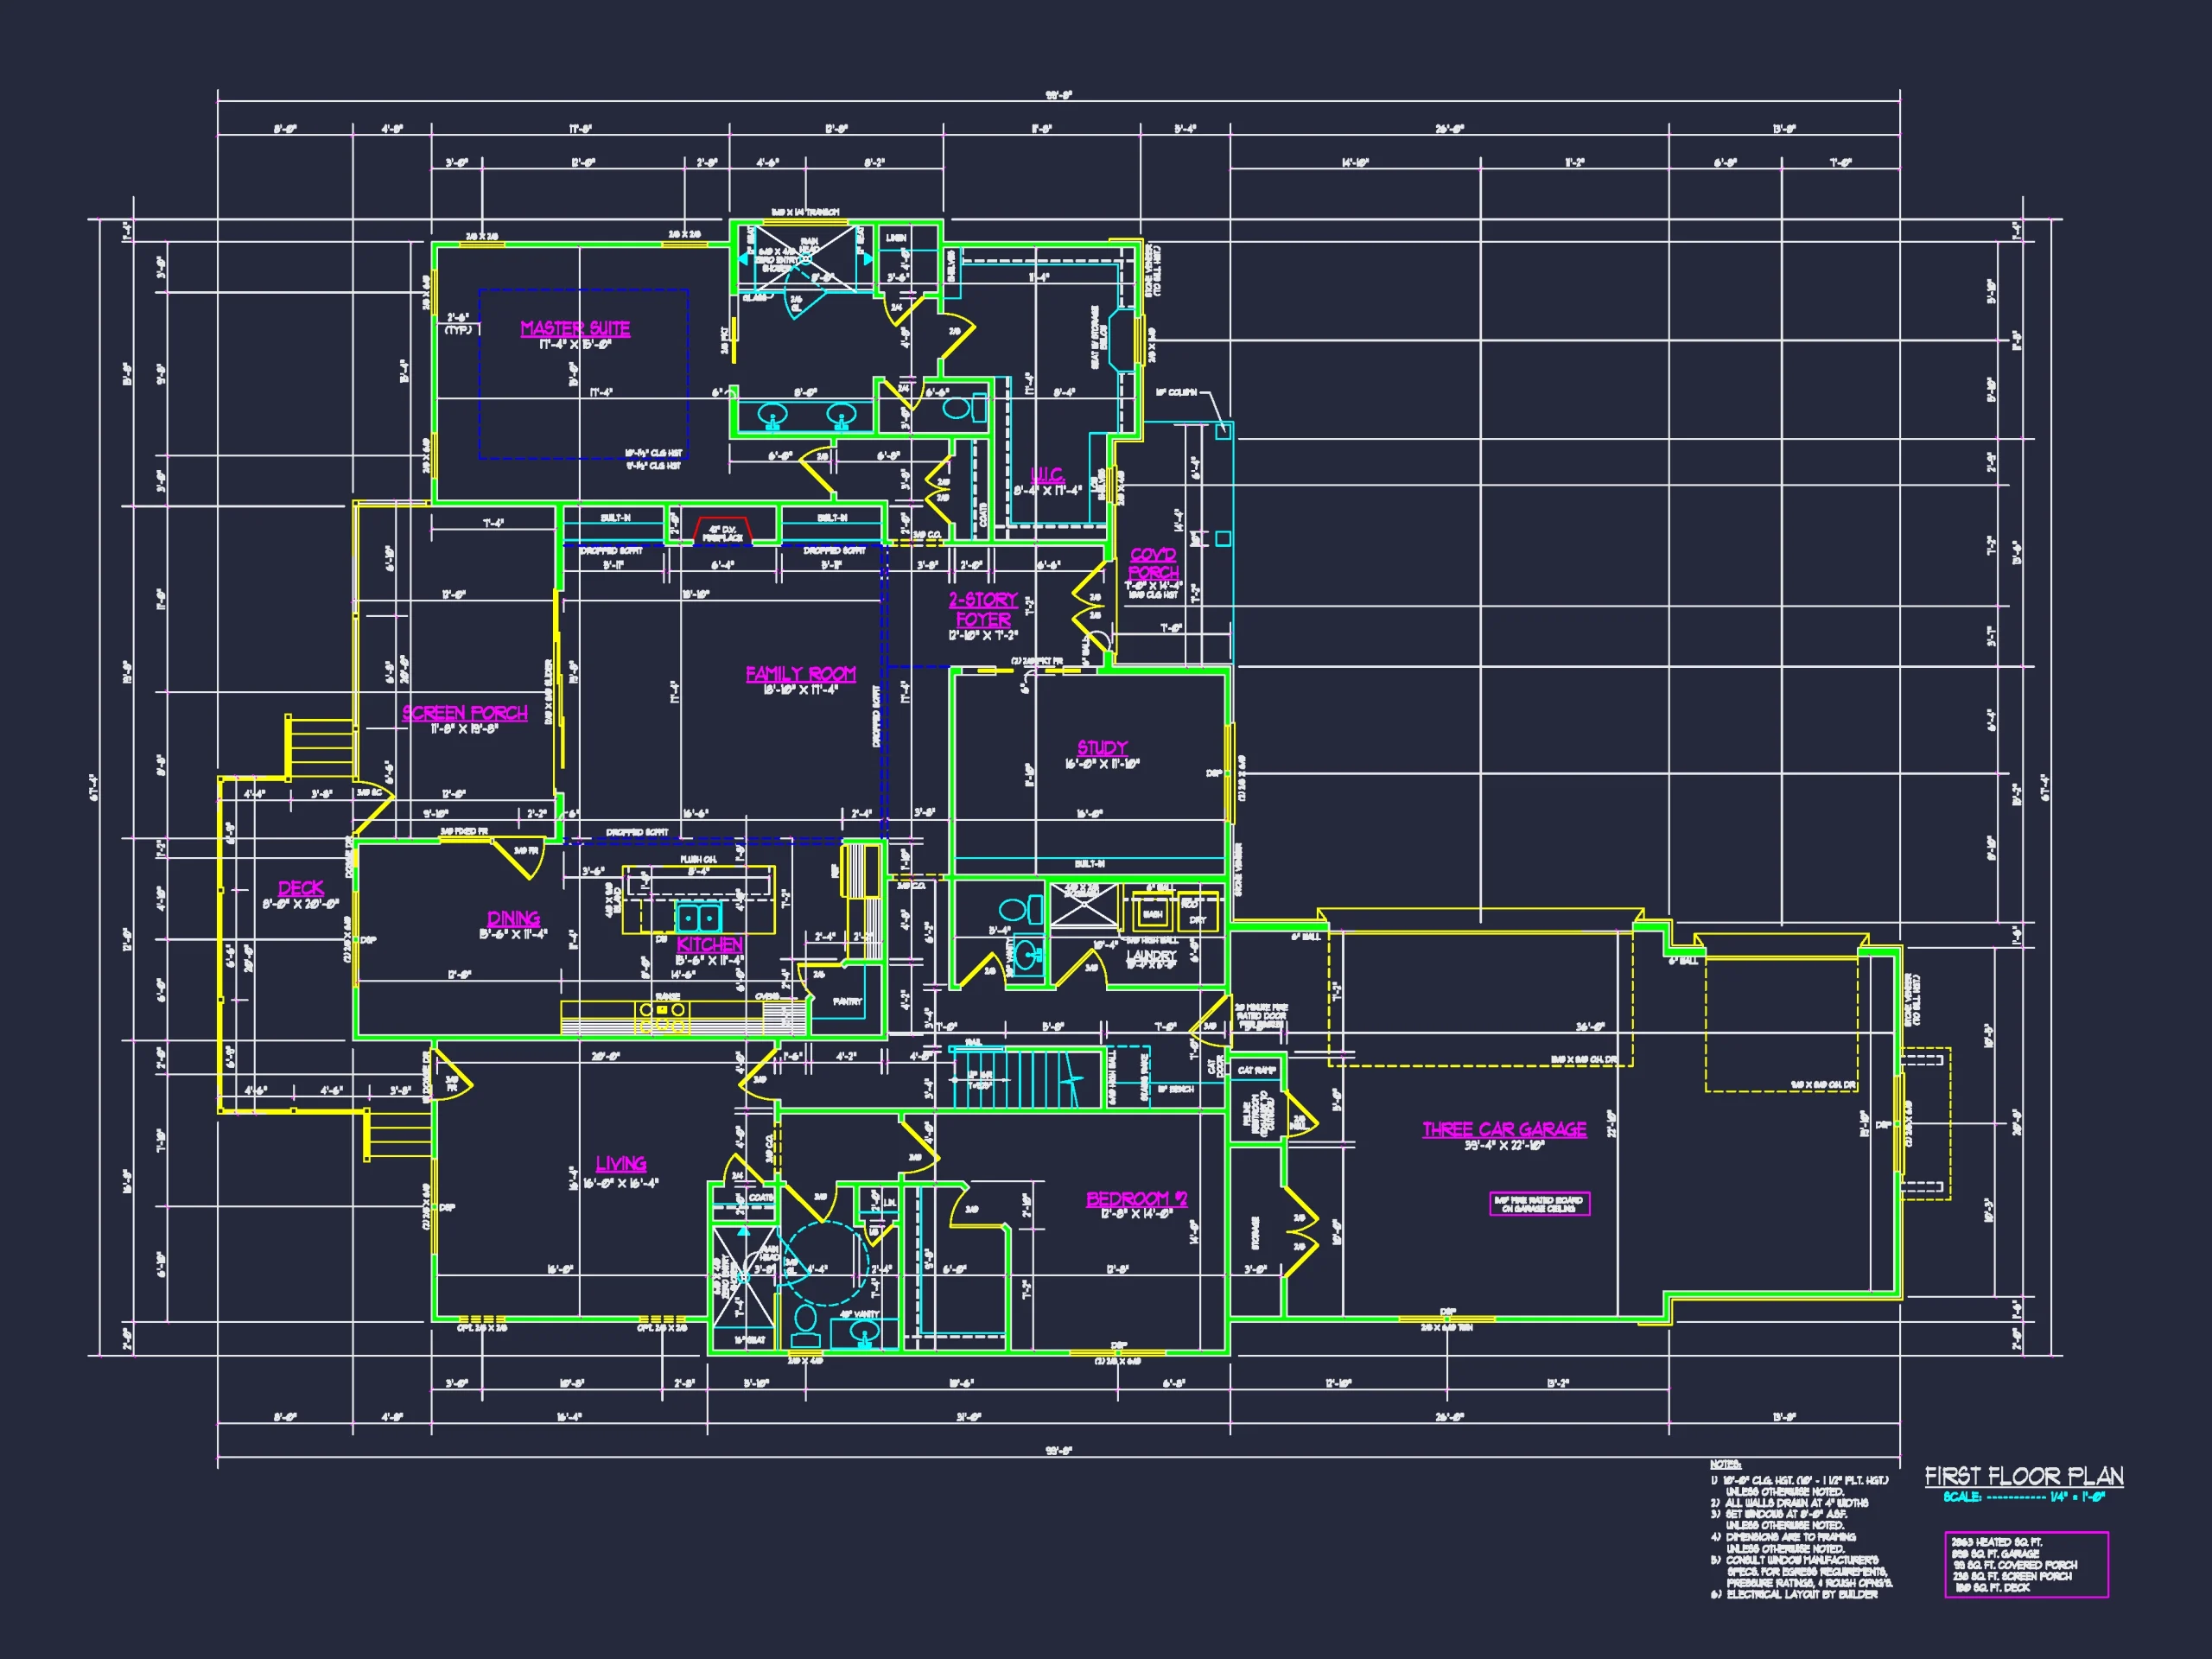Click 'SQ. FT. SCREEN PORCH' line
Viewport: 2212px width, 1659px height.
[2013, 1576]
